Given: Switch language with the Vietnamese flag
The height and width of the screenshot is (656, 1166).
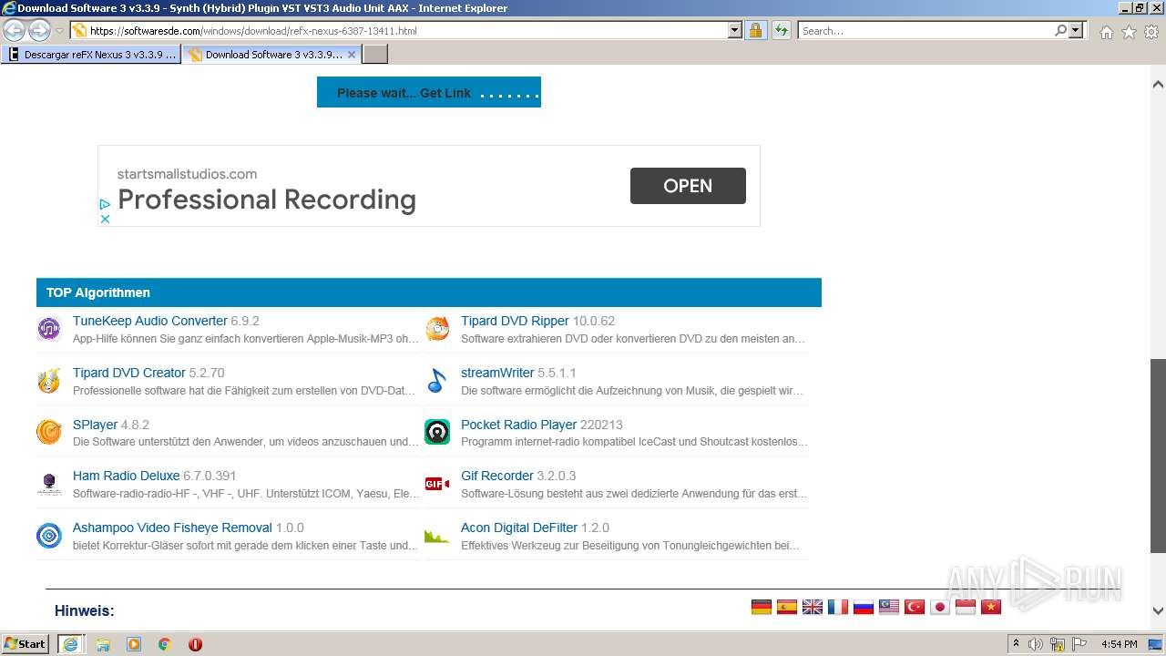Looking at the screenshot, I should 991,607.
